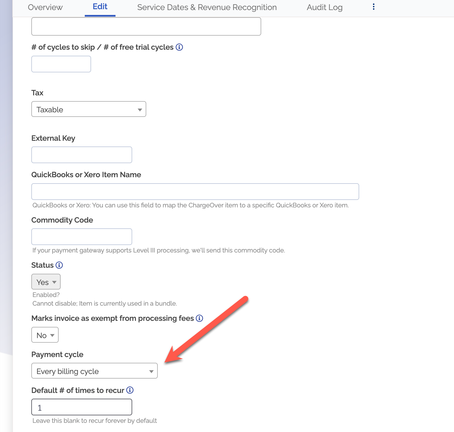Click the Payment cycle field label

pos(57,354)
